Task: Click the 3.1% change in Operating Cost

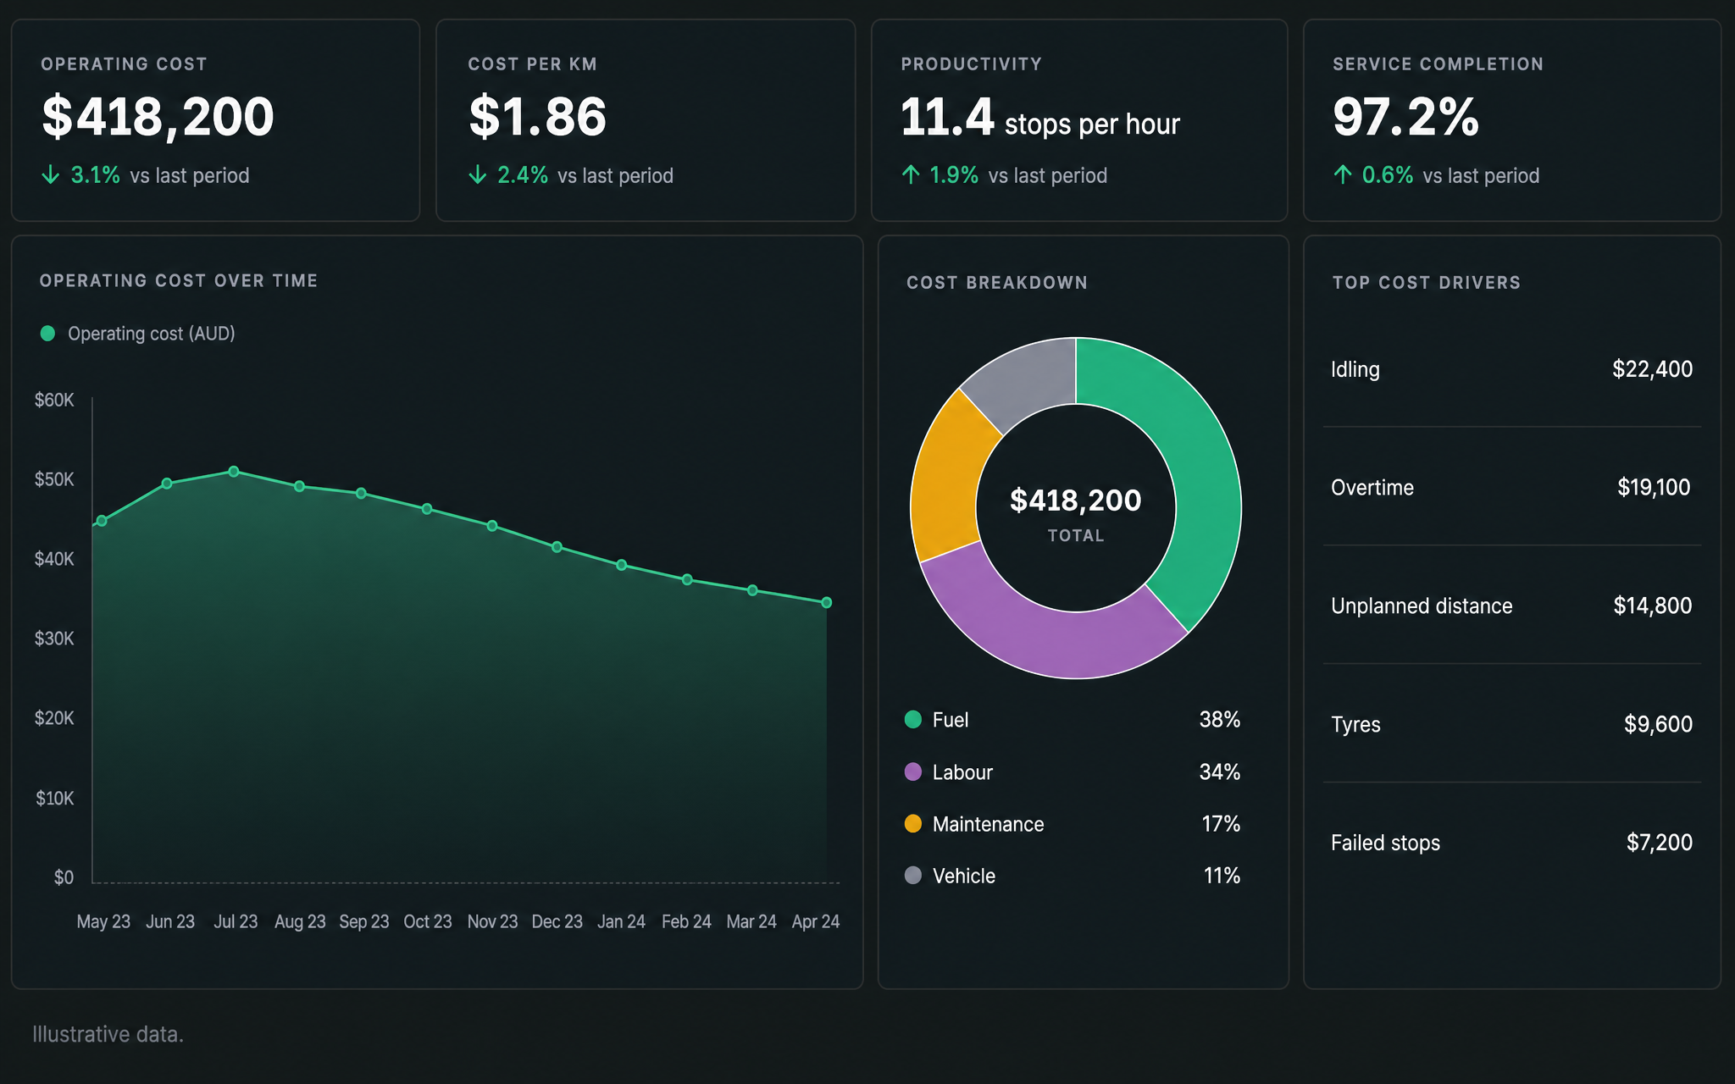Action: click(95, 175)
